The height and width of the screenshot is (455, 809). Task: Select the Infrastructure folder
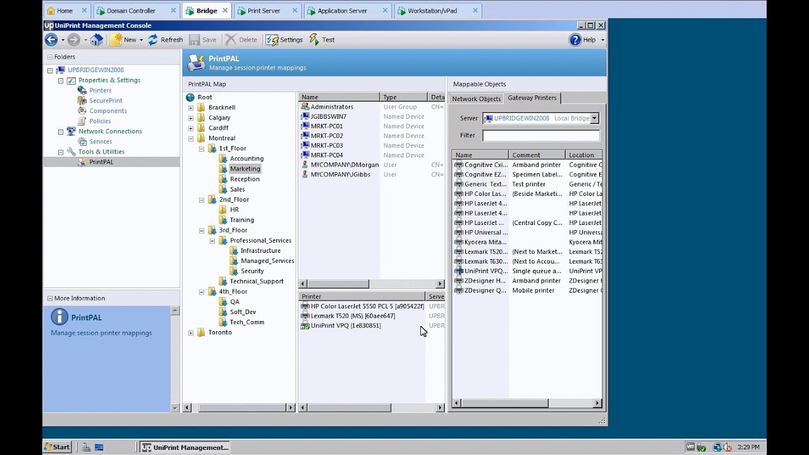tap(260, 251)
